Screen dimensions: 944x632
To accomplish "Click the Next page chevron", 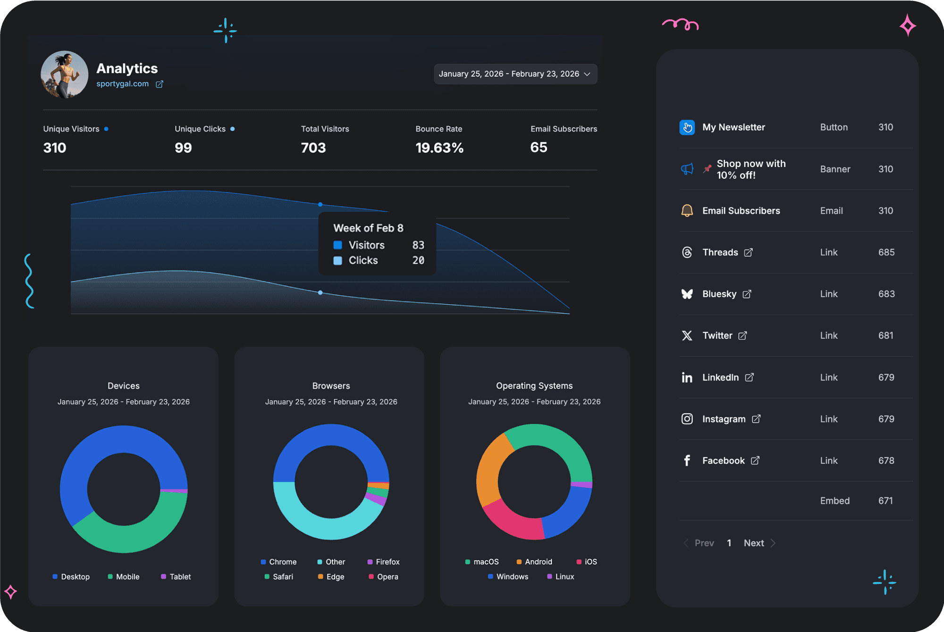I will [x=773, y=543].
